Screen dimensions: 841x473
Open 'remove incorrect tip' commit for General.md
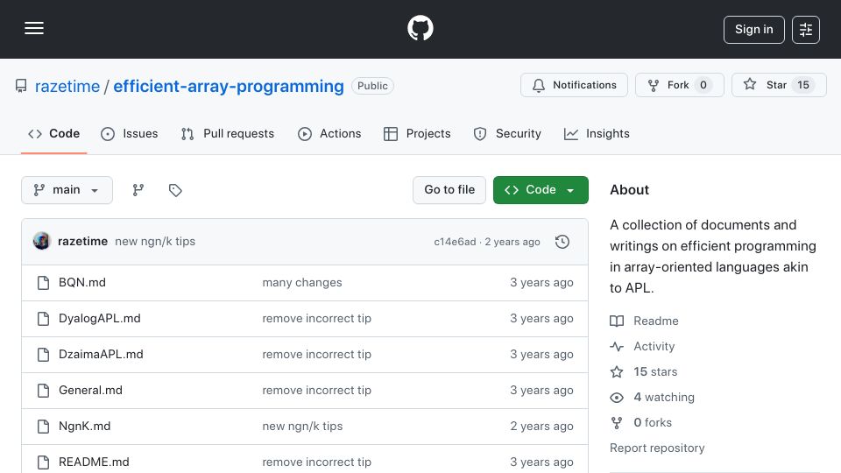coord(316,391)
